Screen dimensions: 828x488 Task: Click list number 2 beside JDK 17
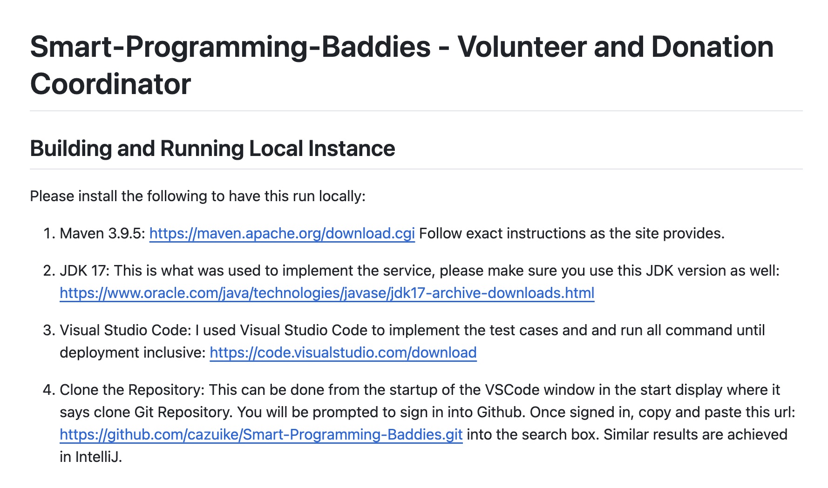(x=49, y=271)
